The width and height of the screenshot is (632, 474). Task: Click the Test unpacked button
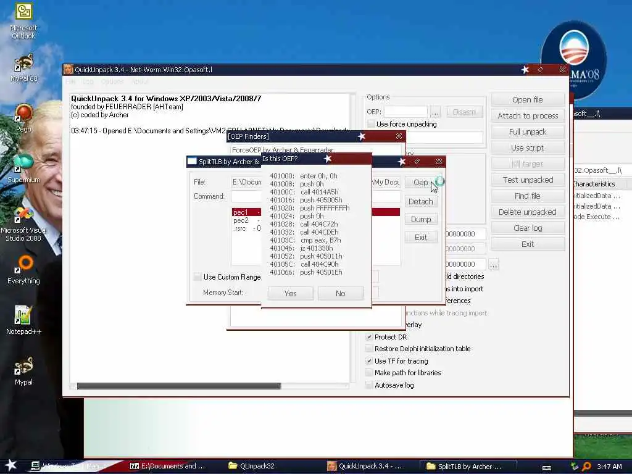[x=528, y=180]
